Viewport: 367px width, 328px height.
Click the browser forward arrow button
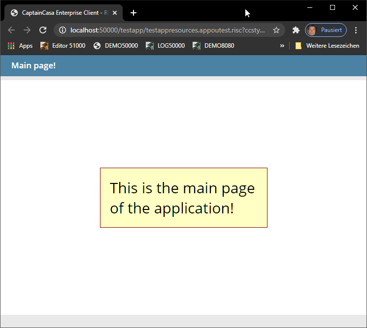27,30
